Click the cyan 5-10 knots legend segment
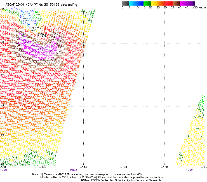Viewport: 207px width, 182px height. (132, 3)
